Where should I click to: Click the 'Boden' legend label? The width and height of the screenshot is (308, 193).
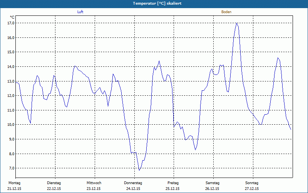click(226, 12)
